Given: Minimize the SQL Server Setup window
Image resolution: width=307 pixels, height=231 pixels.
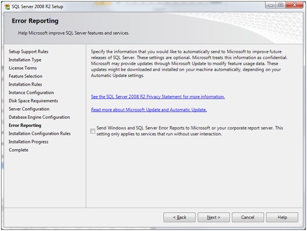Looking at the screenshot, I should pos(270,5).
